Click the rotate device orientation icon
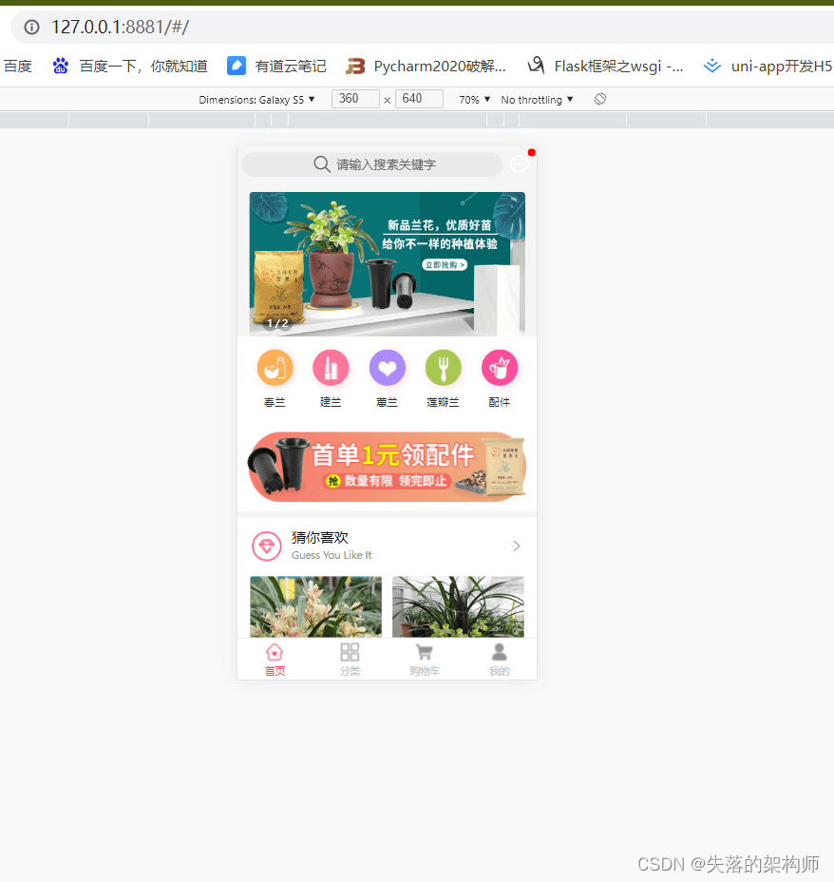The height and width of the screenshot is (882, 834). tap(600, 99)
